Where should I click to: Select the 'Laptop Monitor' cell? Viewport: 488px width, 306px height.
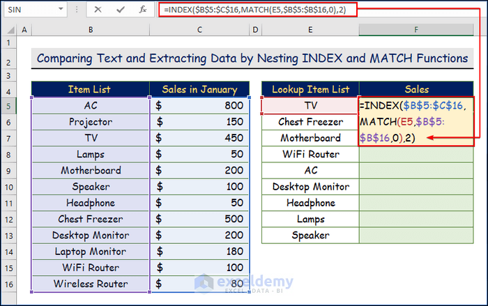tap(90, 252)
